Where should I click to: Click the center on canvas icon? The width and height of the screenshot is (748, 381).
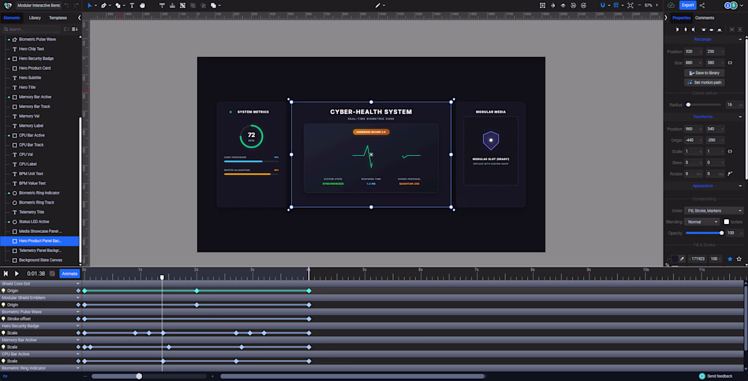[543, 5]
